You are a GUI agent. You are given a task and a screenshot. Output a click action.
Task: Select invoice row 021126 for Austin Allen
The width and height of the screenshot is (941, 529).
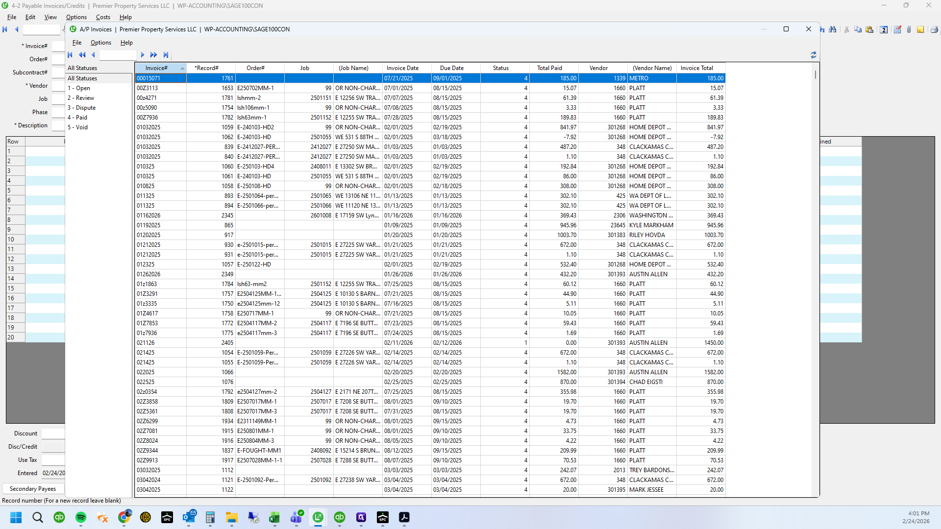[430, 343]
